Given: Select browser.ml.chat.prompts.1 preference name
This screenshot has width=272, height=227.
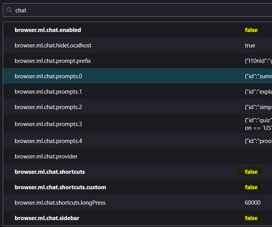Looking at the screenshot, I should click(48, 92).
